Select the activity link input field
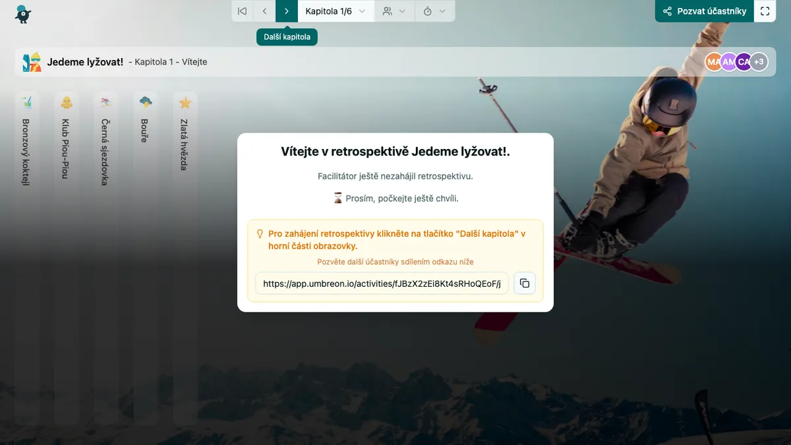Image resolution: width=791 pixels, height=445 pixels. [381, 283]
